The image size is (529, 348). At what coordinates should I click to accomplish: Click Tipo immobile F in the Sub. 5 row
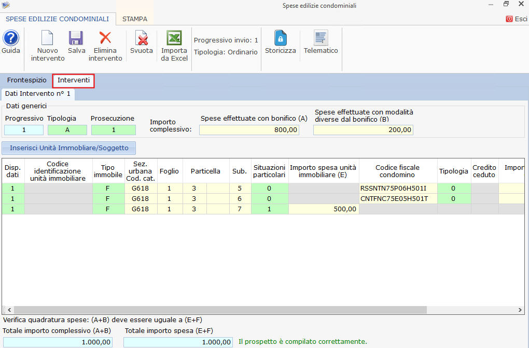(108, 189)
